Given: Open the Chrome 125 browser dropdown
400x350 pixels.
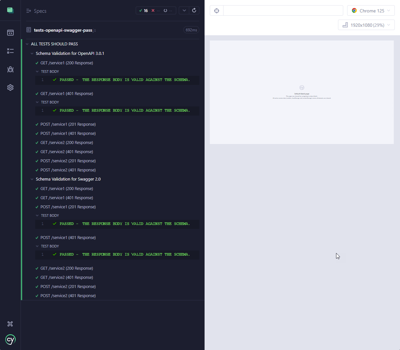Looking at the screenshot, I should pos(371,11).
